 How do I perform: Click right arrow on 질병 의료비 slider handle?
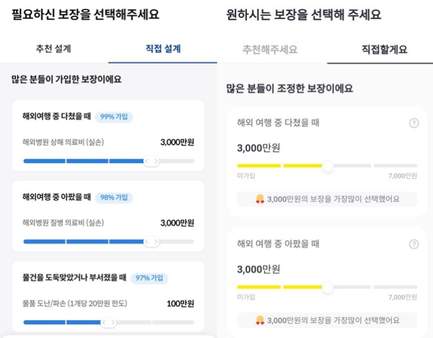[156, 242]
